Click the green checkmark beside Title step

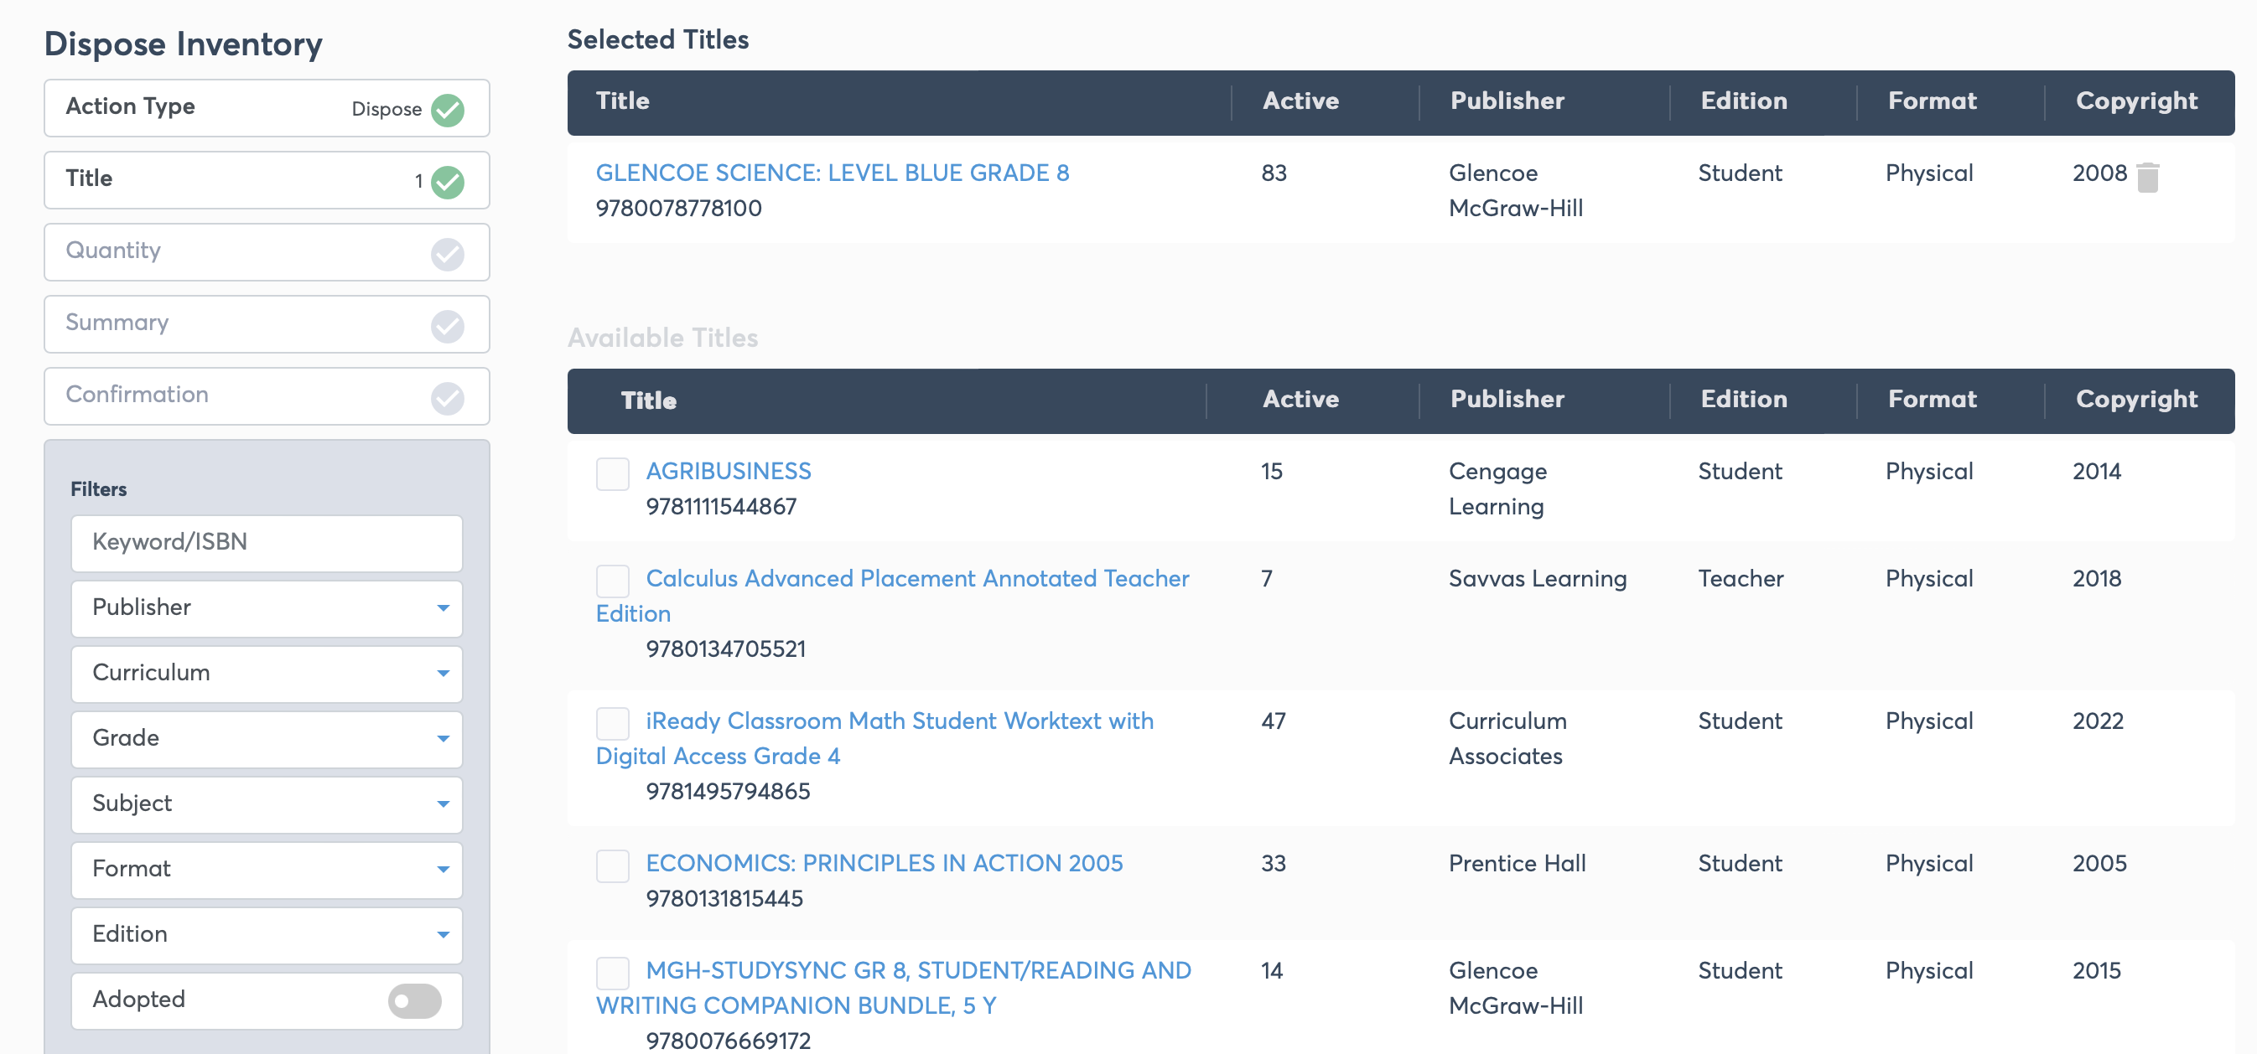448,182
